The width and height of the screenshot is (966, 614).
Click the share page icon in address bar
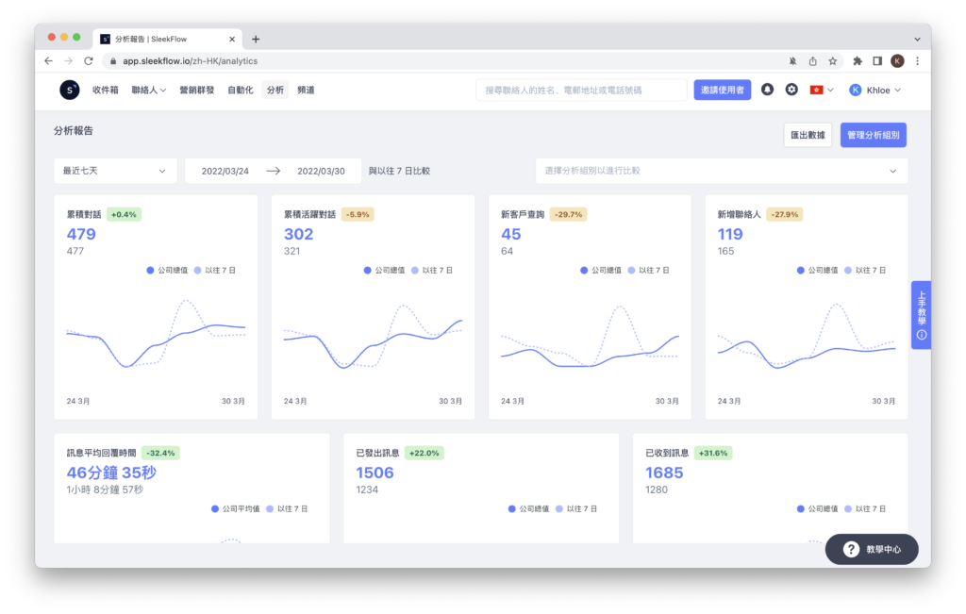click(x=812, y=60)
